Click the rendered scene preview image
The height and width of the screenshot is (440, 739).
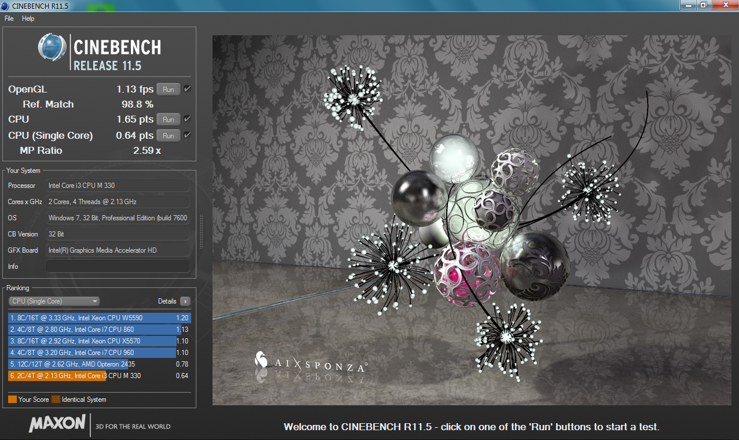point(471,220)
